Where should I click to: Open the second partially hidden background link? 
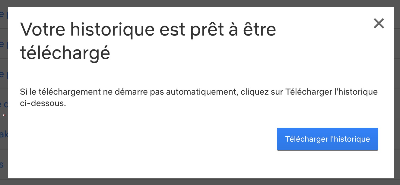click(x=2, y=44)
